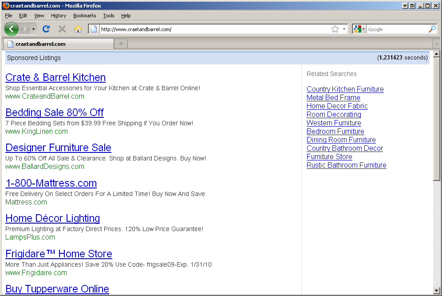Click the search magnifying glass icon
442x296 pixels.
(432, 29)
